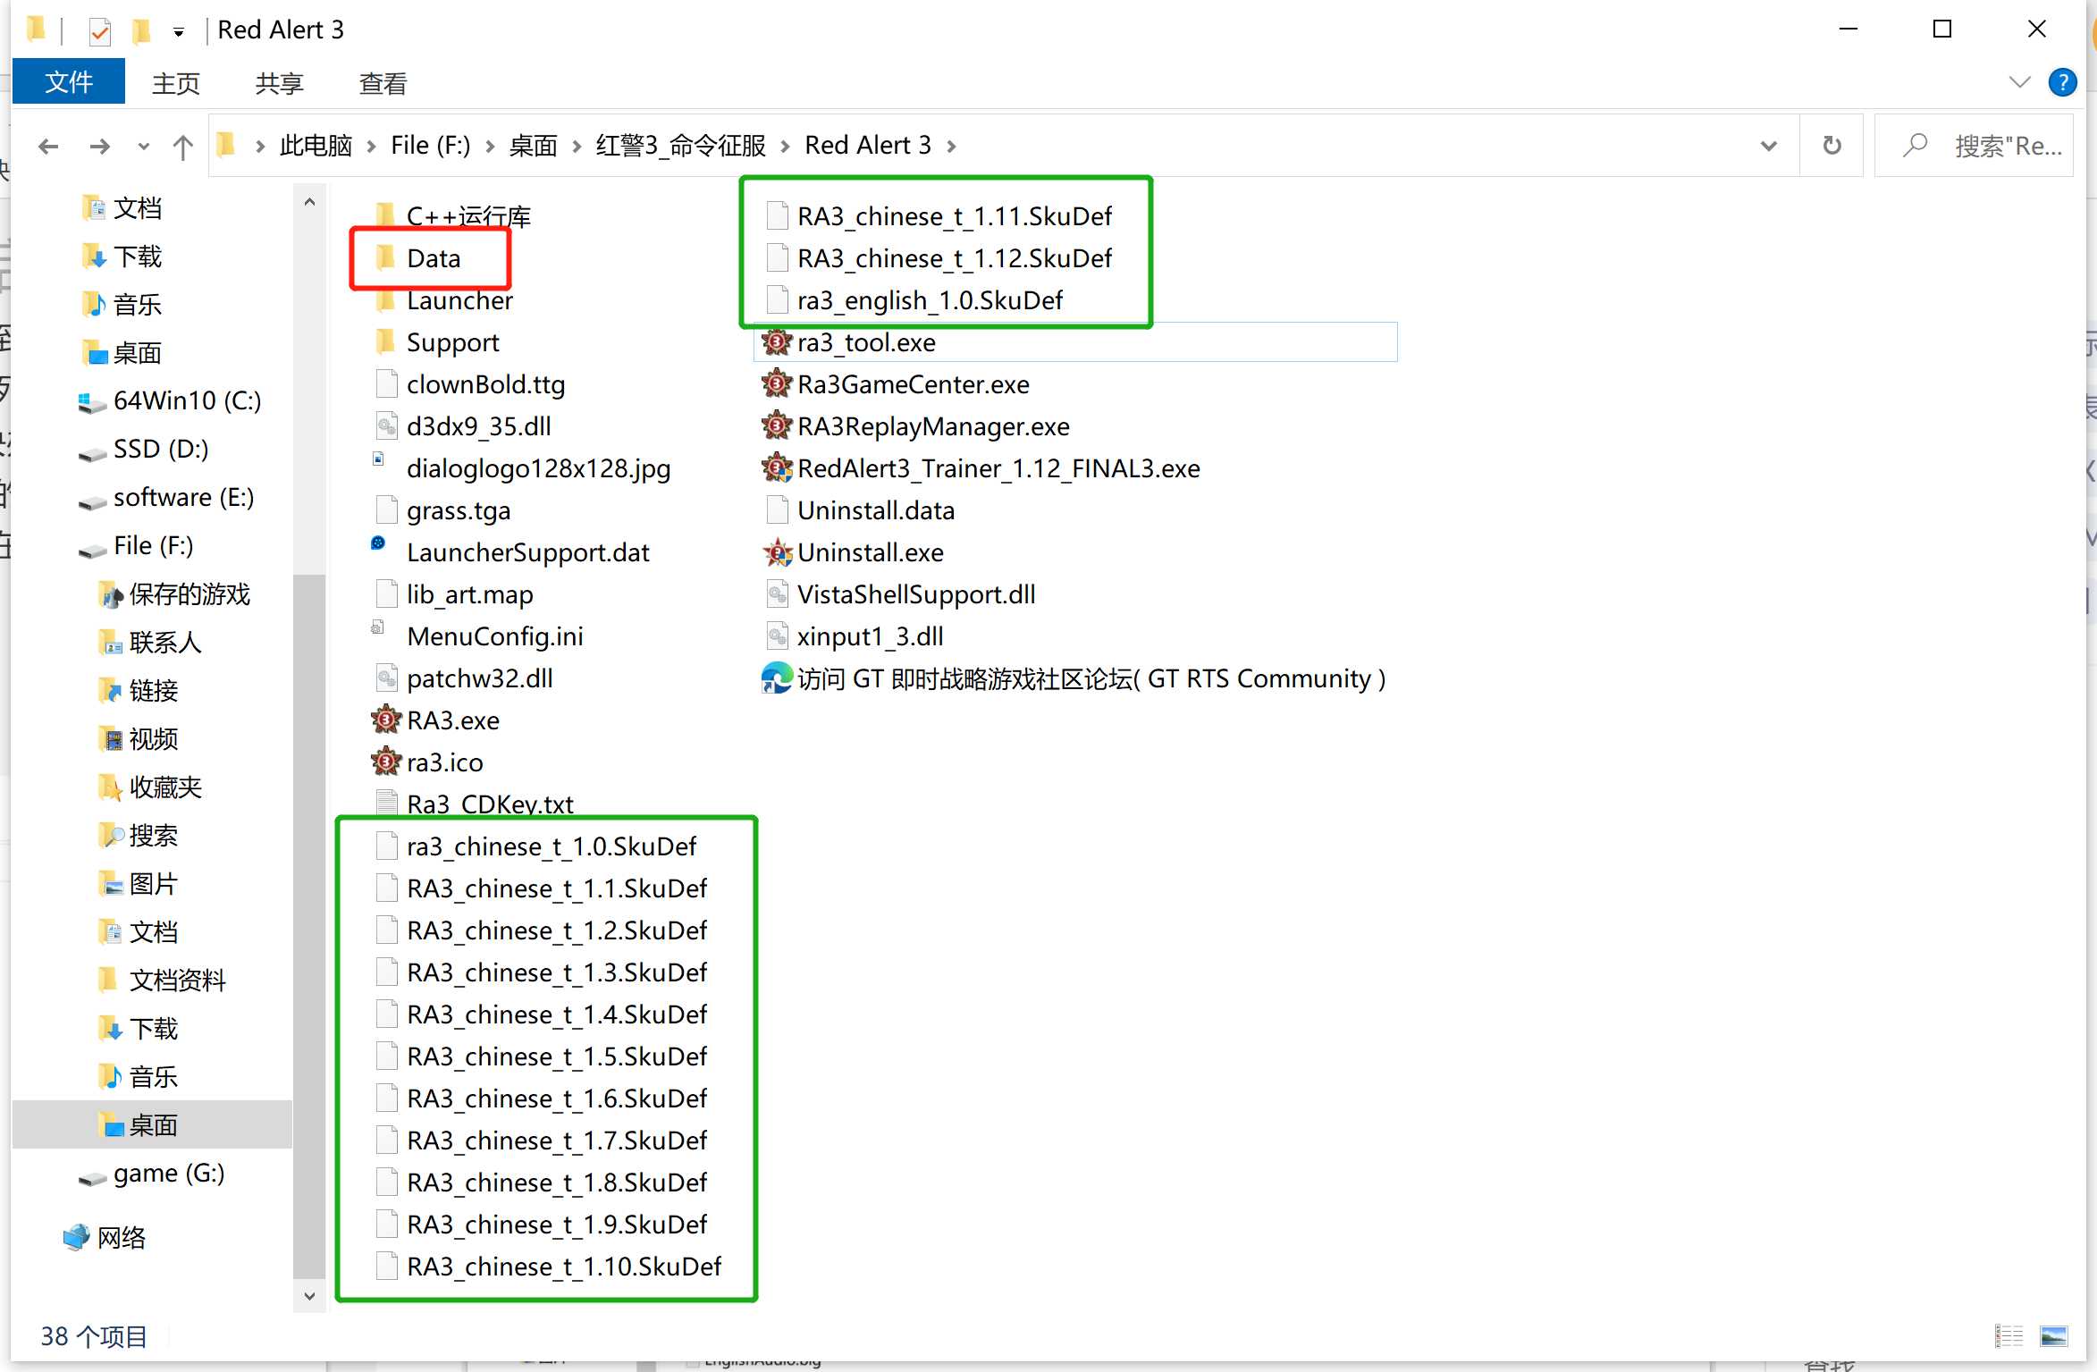
Task: Select the Launcher folder icon
Action: pos(386,299)
